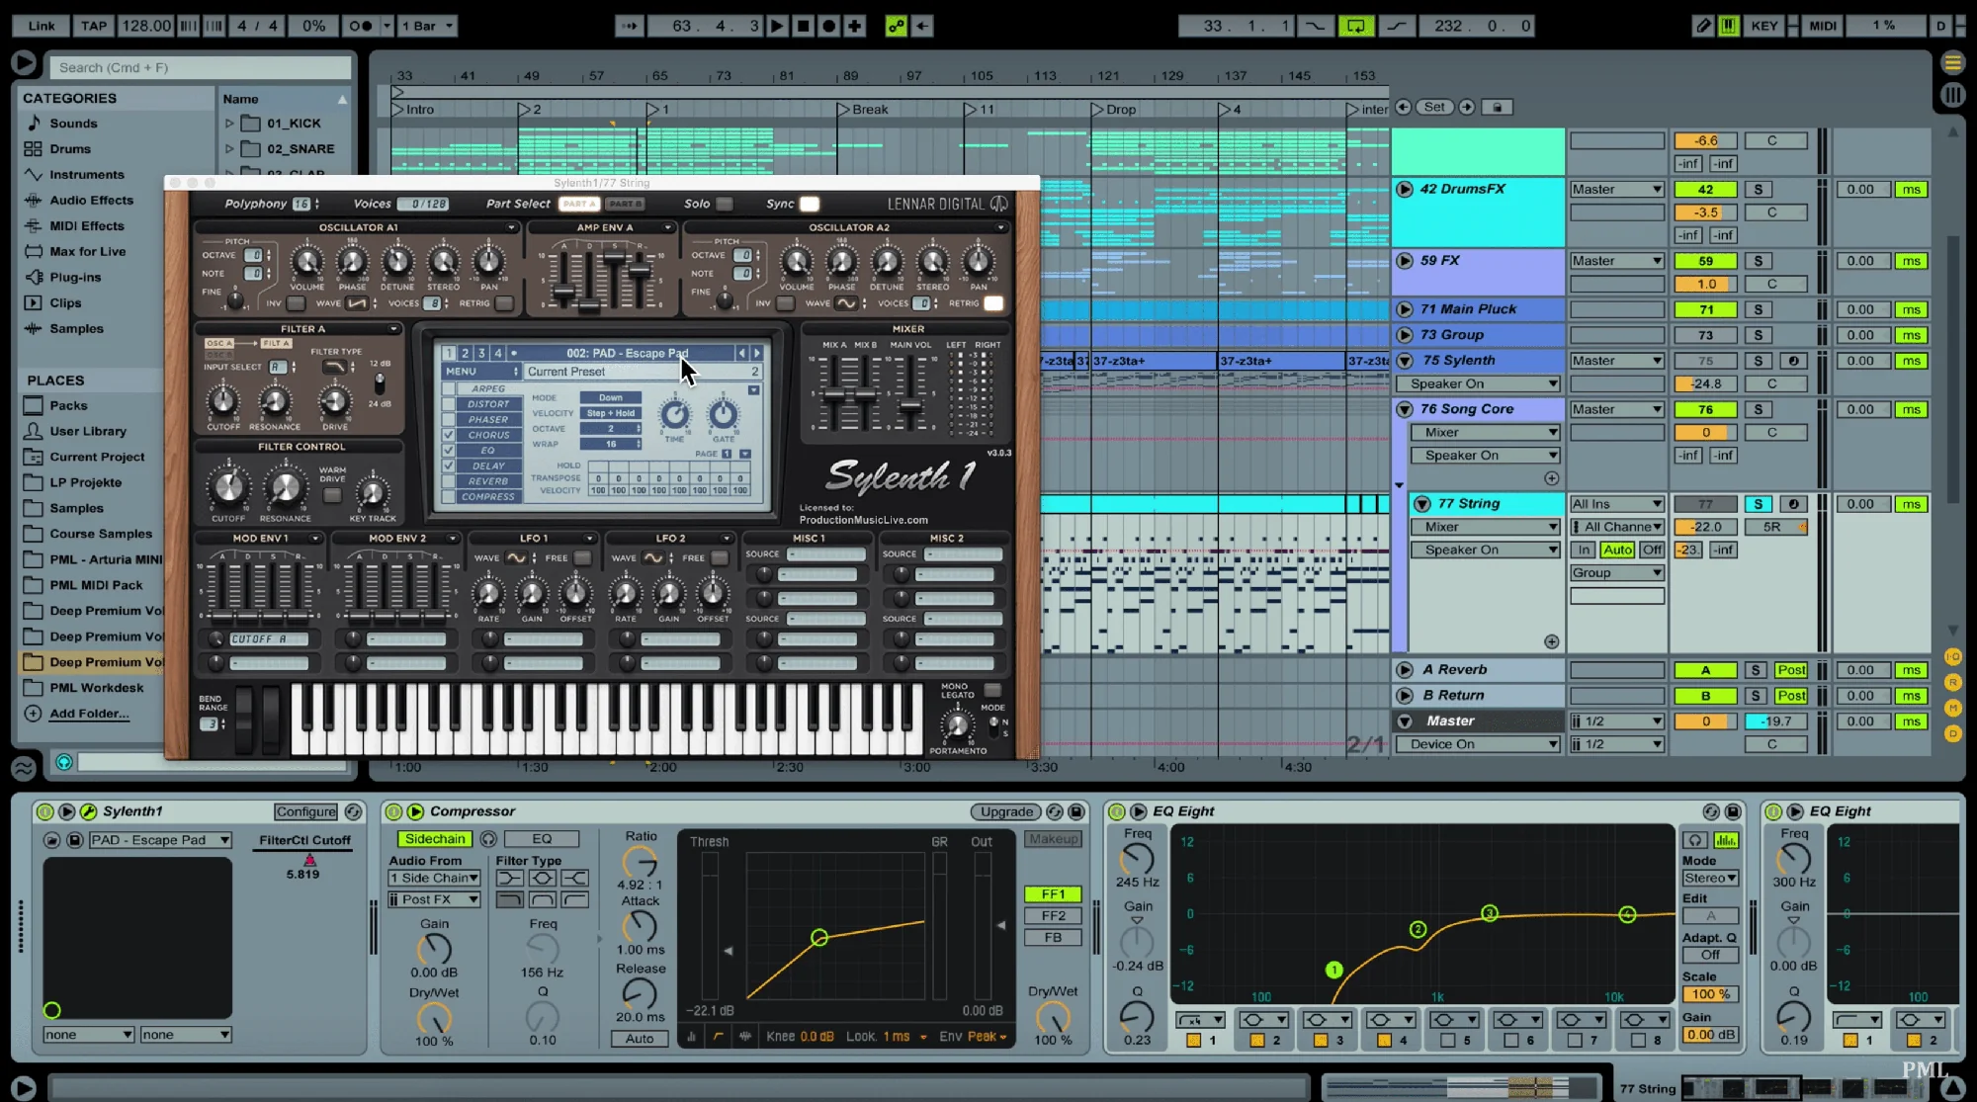Save the Compressor preset with the disk icon
The height and width of the screenshot is (1102, 1977).
[x=1076, y=811]
